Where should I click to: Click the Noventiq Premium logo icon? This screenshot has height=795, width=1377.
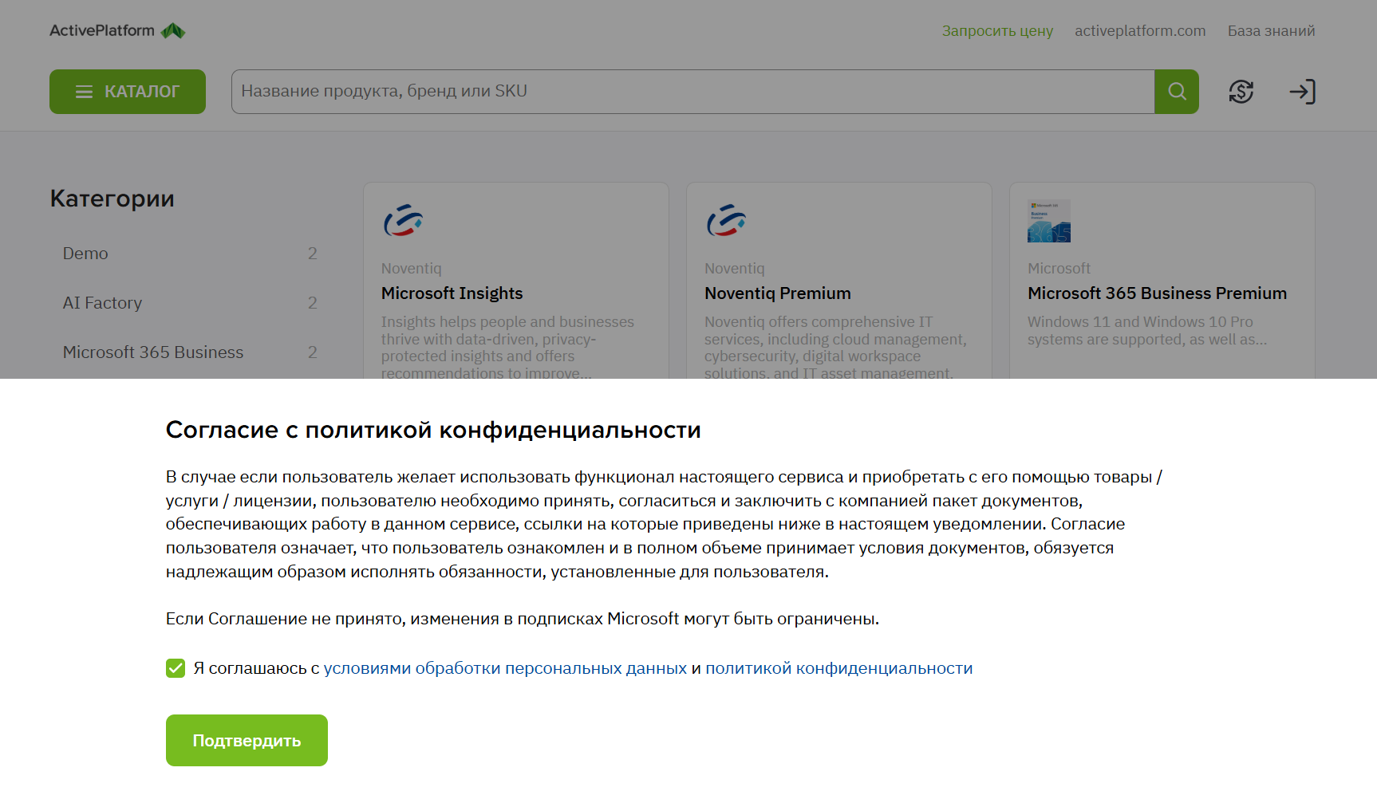726,221
